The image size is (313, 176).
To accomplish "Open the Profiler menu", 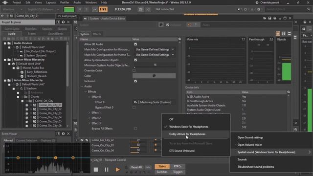I will [x=65, y=2].
